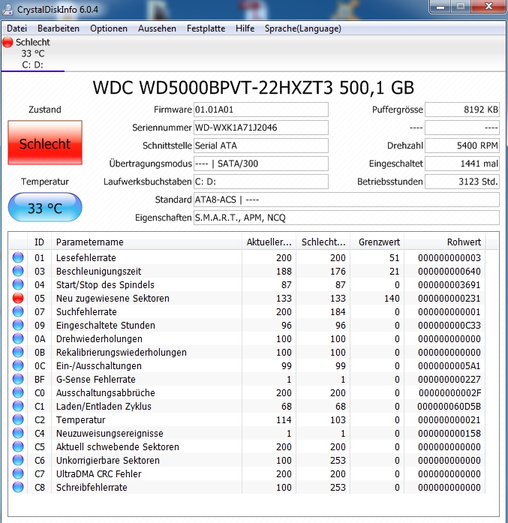Click the Drehzahl field 5400 RPM
Viewport: 508px width, 523px height.
coord(462,146)
